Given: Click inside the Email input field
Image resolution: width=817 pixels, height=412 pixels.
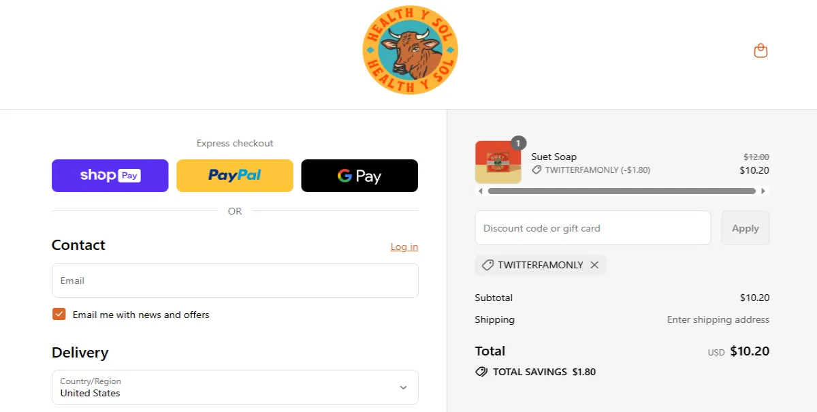Looking at the screenshot, I should coord(235,280).
